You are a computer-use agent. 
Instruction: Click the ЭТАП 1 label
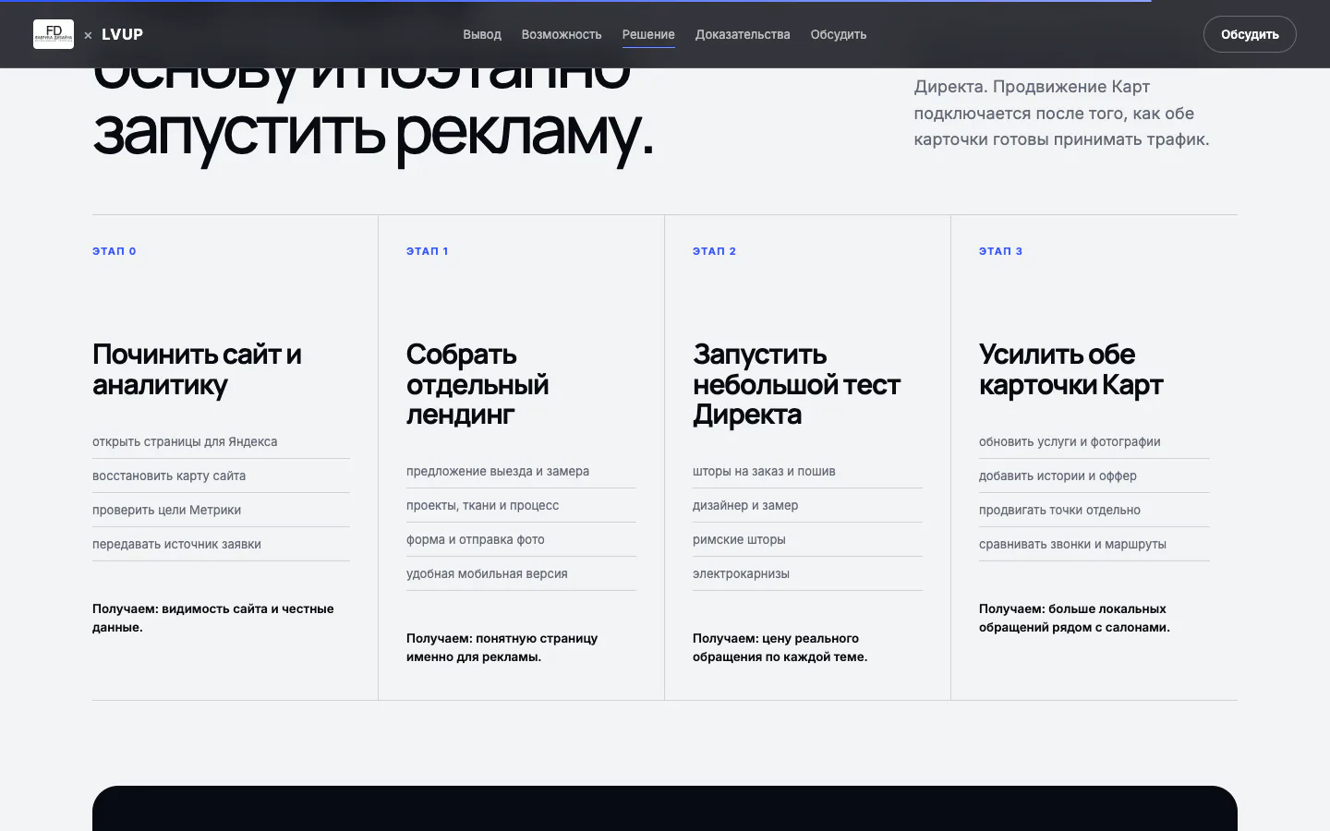point(428,251)
